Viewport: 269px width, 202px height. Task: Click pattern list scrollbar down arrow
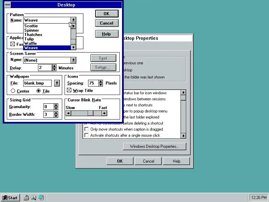tap(73, 47)
